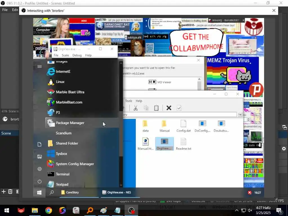Open OBS File menu
This screenshot has height=216, width=288.
click(x=5, y=10)
